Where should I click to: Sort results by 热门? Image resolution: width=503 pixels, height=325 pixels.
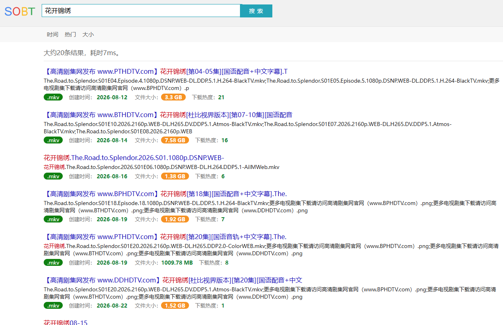pyautogui.click(x=70, y=34)
